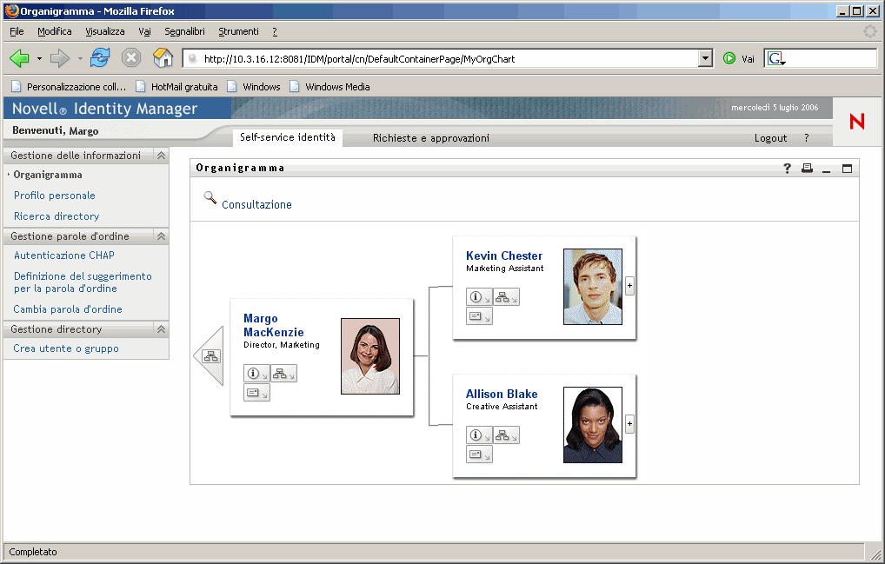Viewport: 885px width, 564px height.
Task: Collapse the Gestione parole d'ordine section
Action: pyautogui.click(x=161, y=236)
